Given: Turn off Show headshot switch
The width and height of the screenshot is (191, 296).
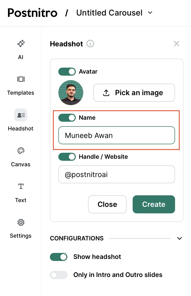Looking at the screenshot, I should tap(59, 257).
